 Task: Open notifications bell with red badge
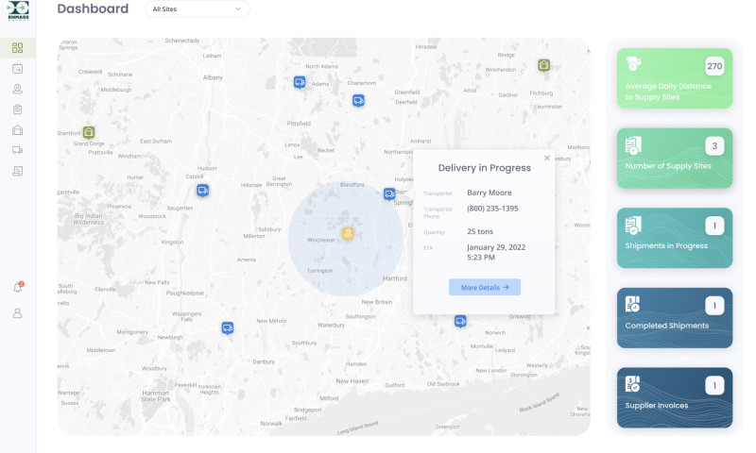coord(18,288)
